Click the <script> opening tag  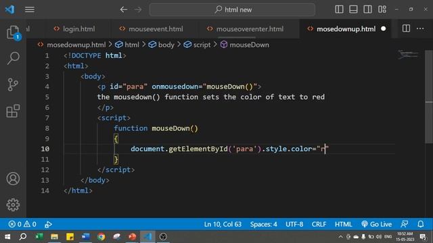(x=114, y=118)
